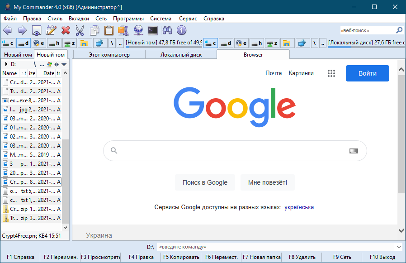The image size is (406, 263).
Task: Switch the left drive bar to network drive z
Action: (69, 43)
